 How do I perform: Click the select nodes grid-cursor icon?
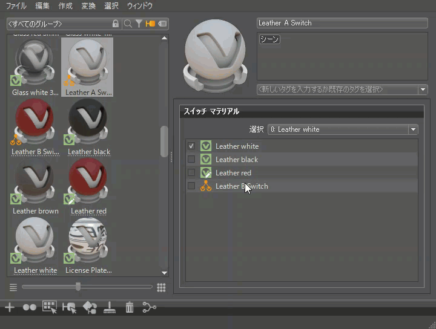point(50,307)
